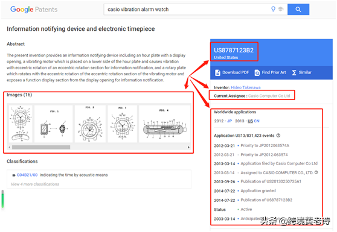Image resolution: width=337 pixels, height=232 pixels.
Task: Click Priority to JP2012-063574 event
Action: pyautogui.click(x=264, y=155)
